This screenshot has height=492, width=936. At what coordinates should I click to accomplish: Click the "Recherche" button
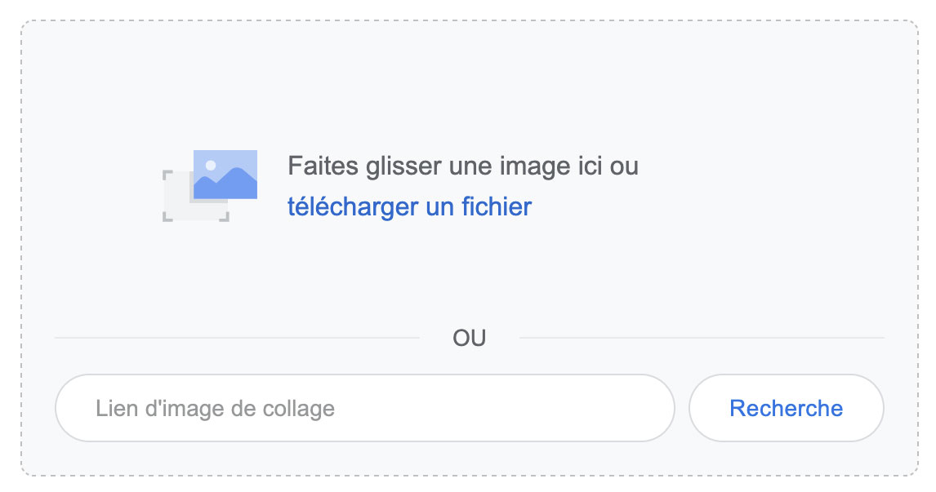[786, 408]
